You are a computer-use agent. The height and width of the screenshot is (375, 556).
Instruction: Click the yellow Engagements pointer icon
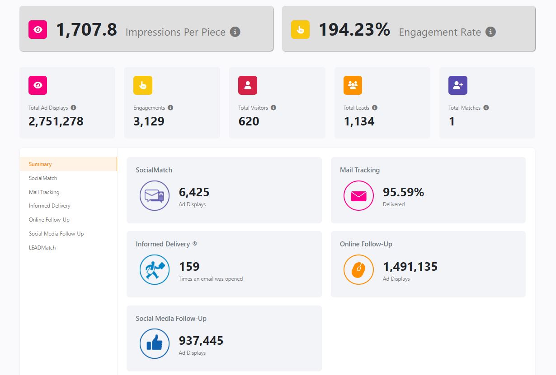[143, 85]
